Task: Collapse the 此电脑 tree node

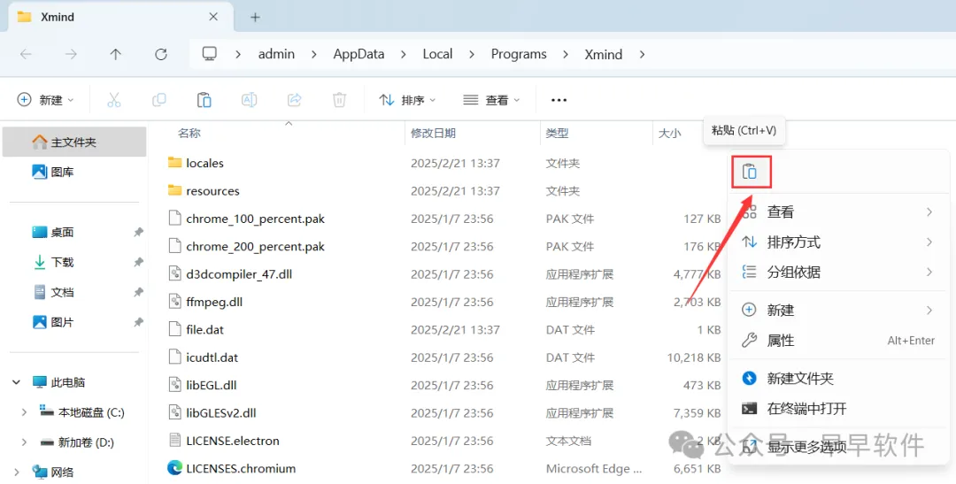Action: [x=17, y=382]
